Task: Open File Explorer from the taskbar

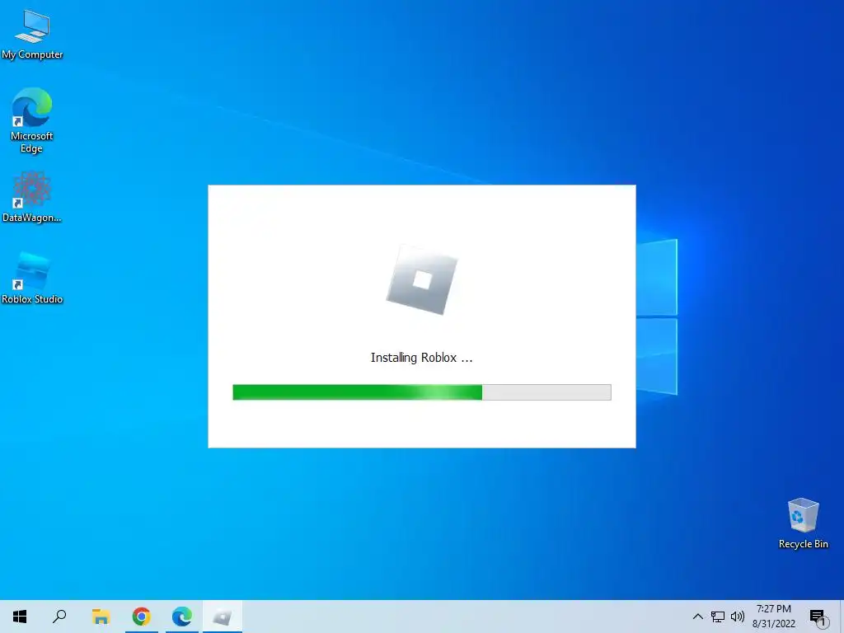Action: [x=101, y=617]
